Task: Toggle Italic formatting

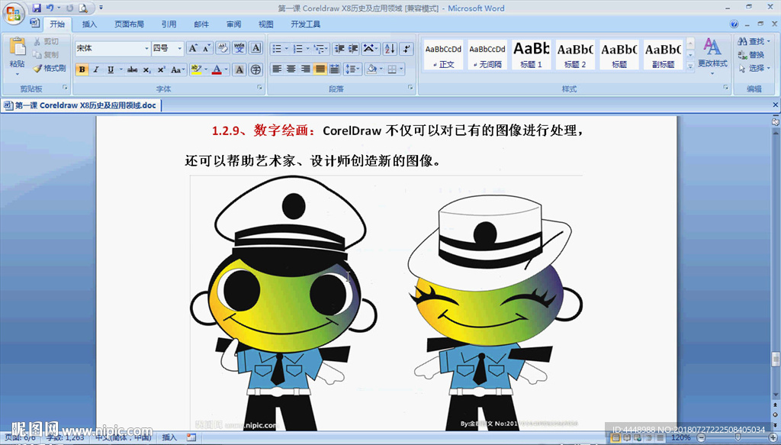Action: tap(96, 69)
